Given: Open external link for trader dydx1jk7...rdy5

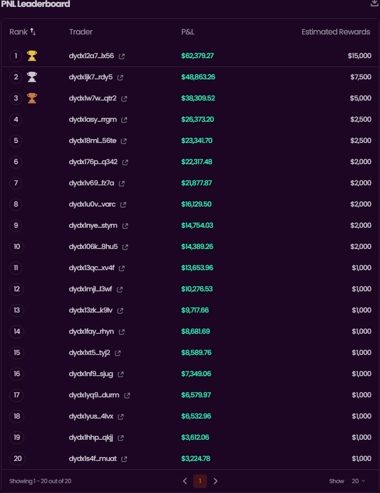Looking at the screenshot, I should (120, 77).
